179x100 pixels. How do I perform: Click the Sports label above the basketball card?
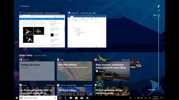tap(100, 85)
